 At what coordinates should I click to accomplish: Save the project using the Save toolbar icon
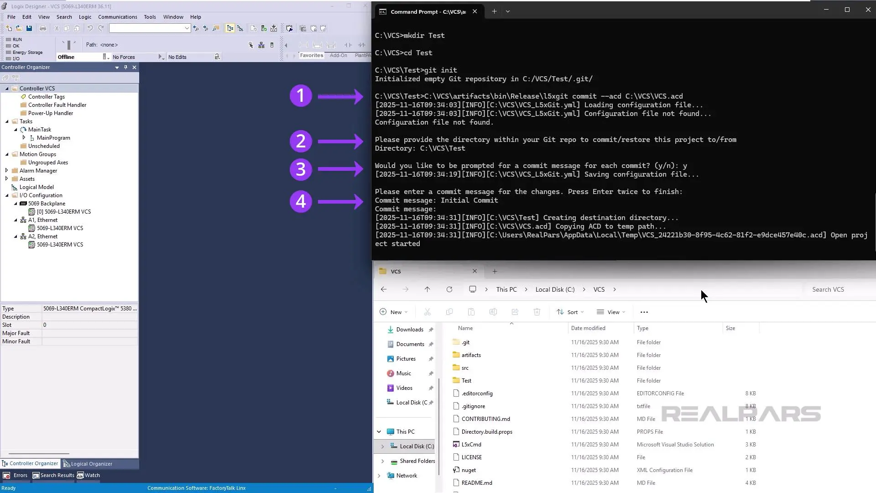(x=29, y=28)
